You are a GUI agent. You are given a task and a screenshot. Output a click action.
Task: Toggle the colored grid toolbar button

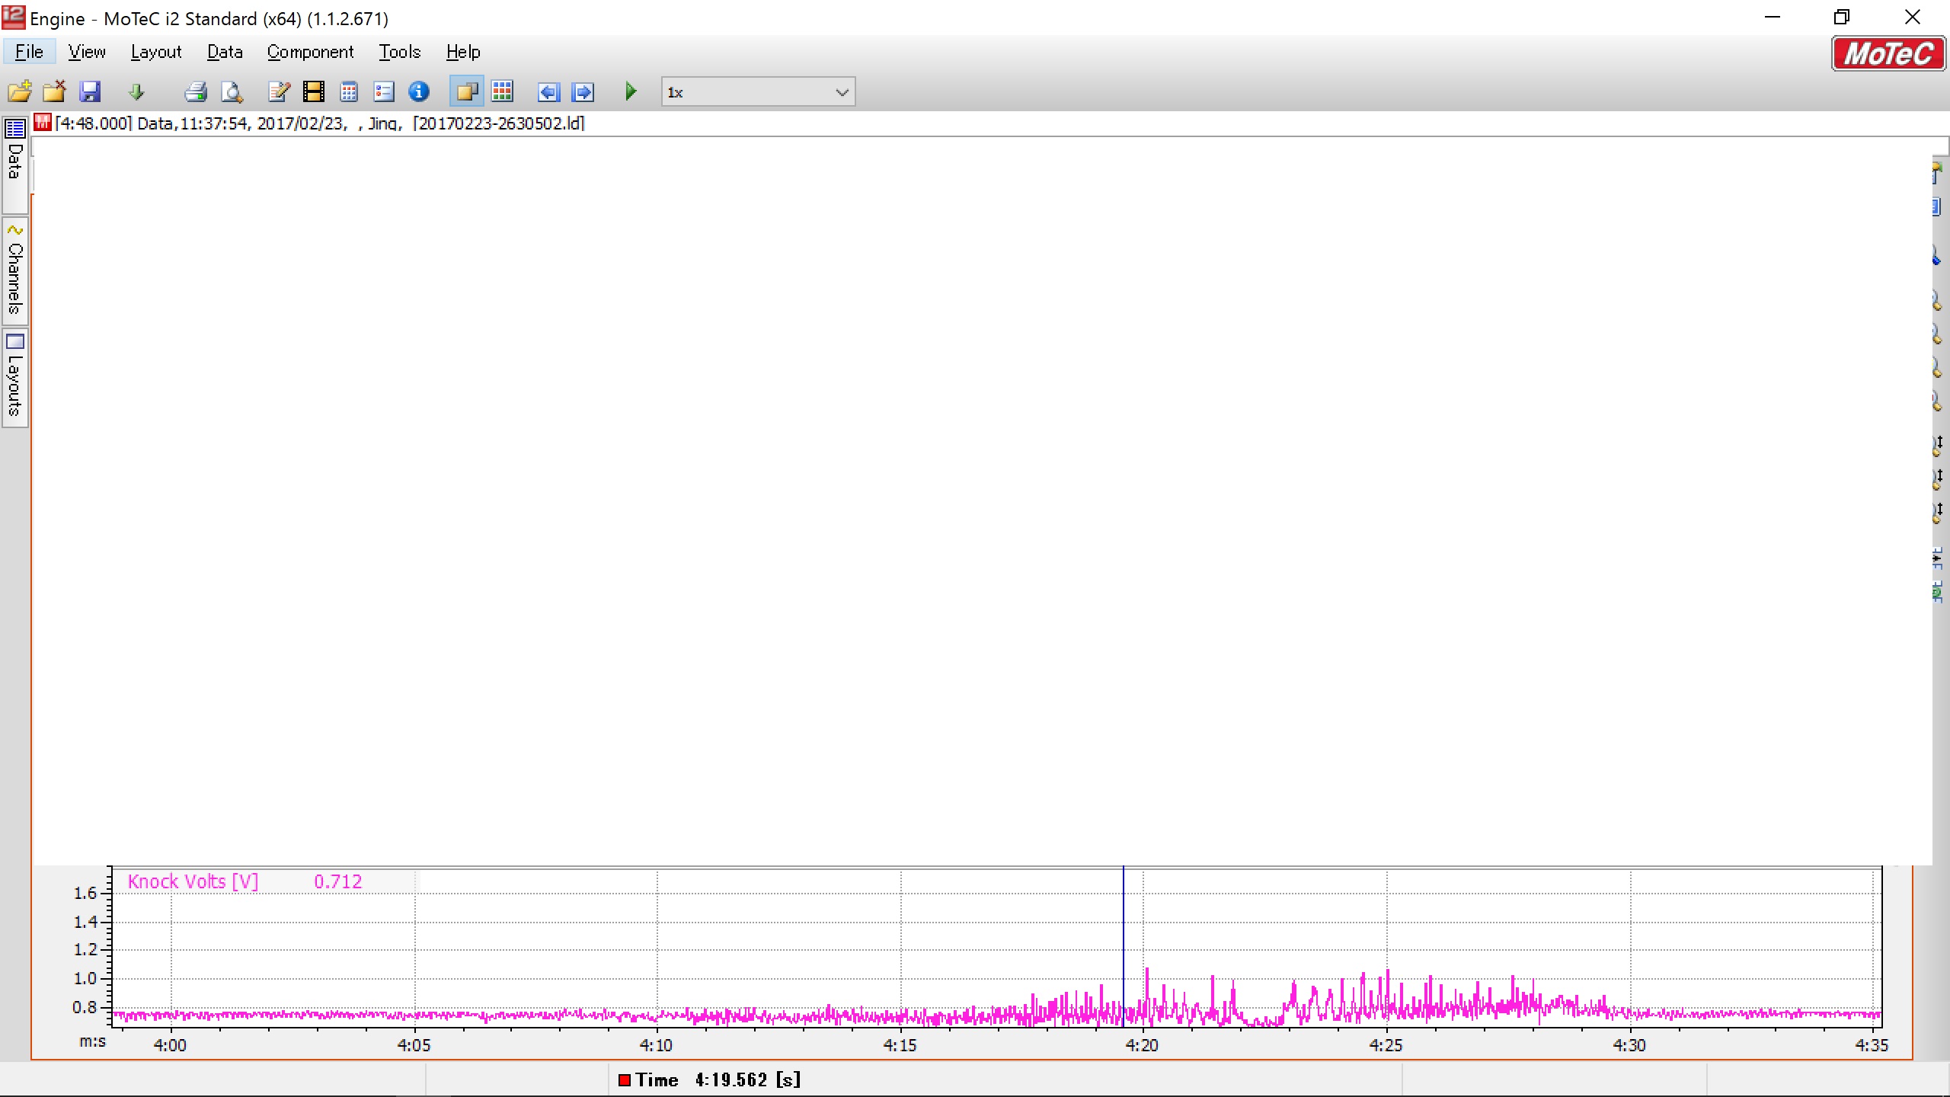tap(502, 92)
